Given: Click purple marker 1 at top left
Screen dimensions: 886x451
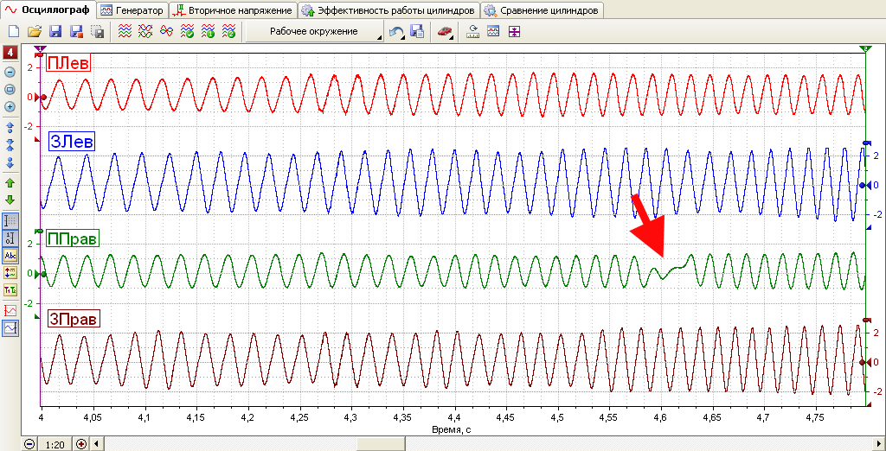Looking at the screenshot, I should (40, 49).
